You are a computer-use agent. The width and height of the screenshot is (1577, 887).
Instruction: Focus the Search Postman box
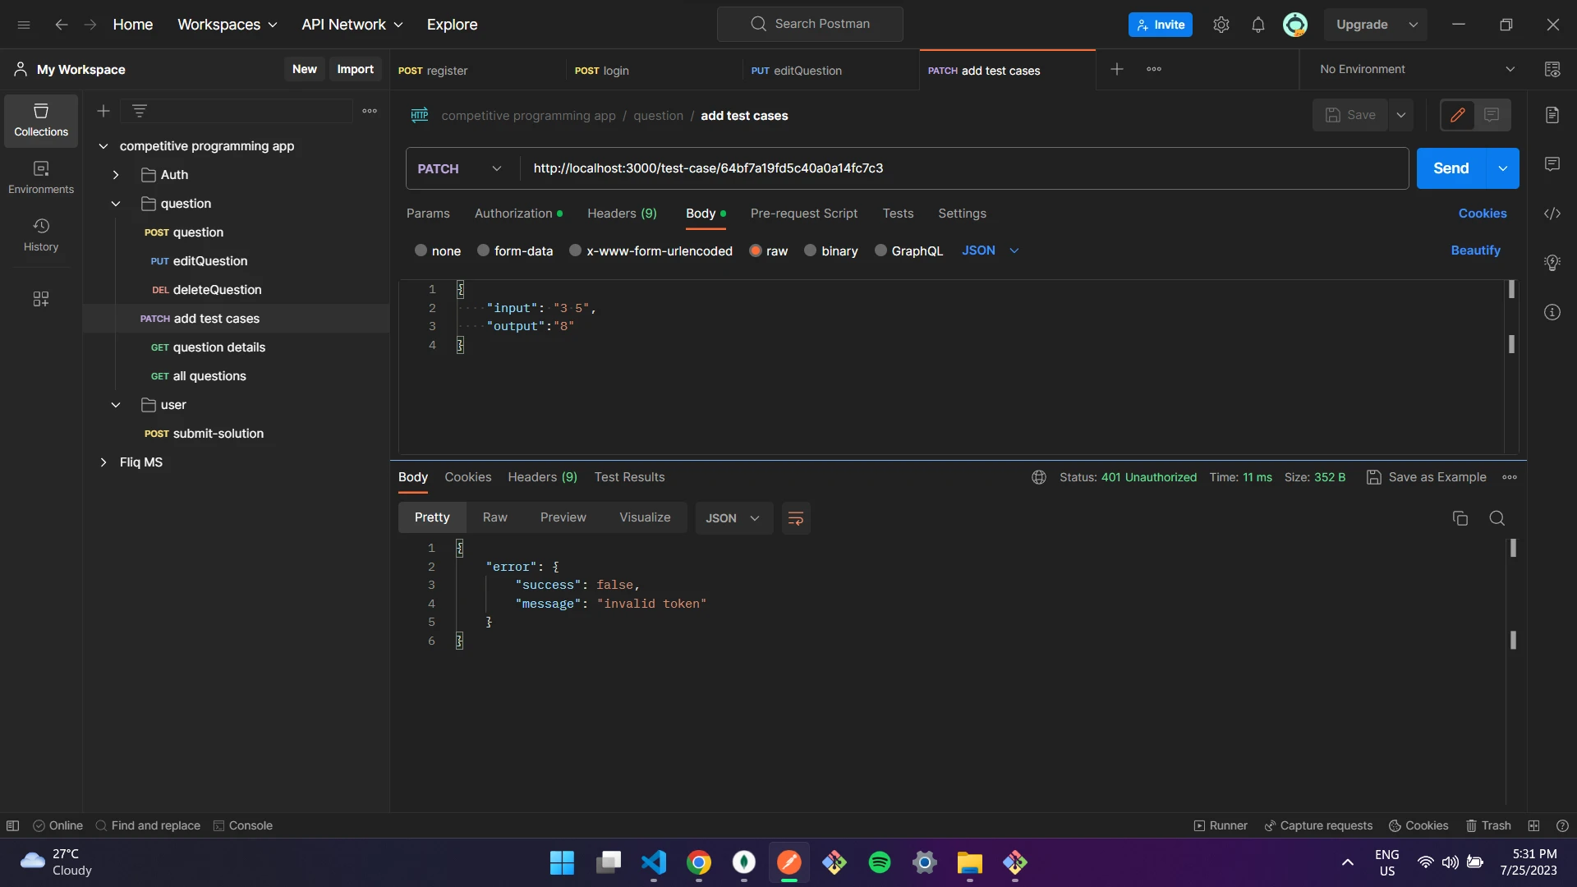pyautogui.click(x=810, y=24)
